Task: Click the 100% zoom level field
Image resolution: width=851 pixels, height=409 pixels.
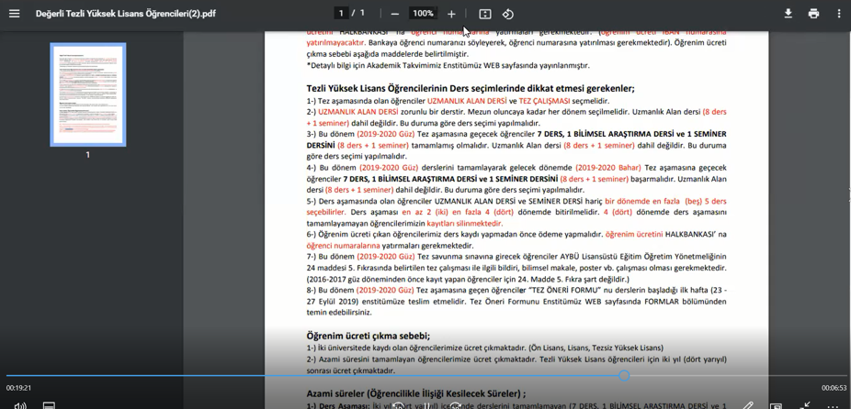Action: point(423,14)
